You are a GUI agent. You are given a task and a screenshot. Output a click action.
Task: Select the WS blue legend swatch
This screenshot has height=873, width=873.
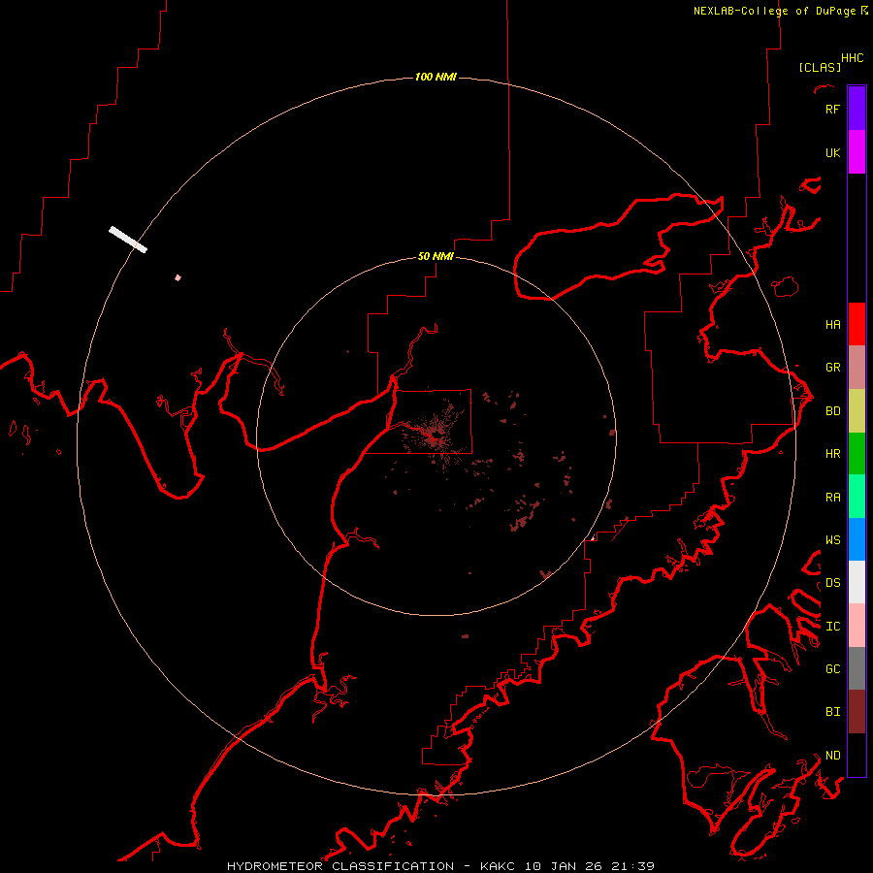pos(857,539)
